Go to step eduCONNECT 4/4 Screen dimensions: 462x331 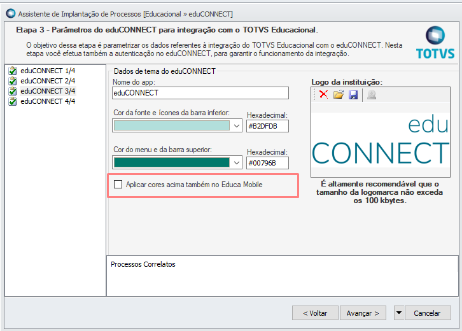click(48, 101)
